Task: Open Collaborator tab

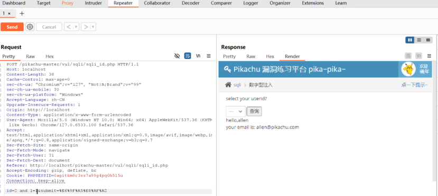Action: [157, 3]
